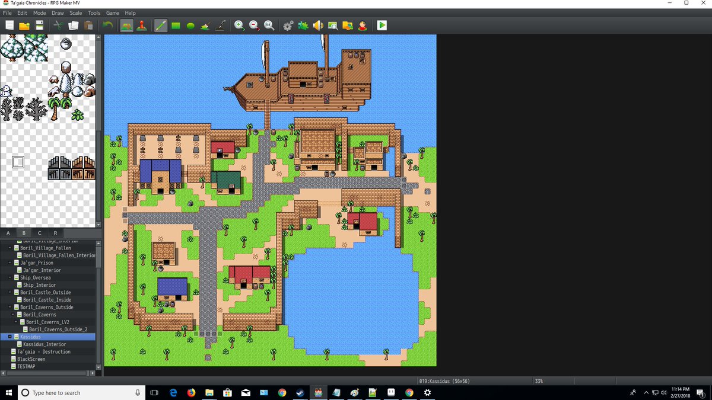The height and width of the screenshot is (400, 712).
Task: Click the Cut scissors icon
Action: point(58,25)
